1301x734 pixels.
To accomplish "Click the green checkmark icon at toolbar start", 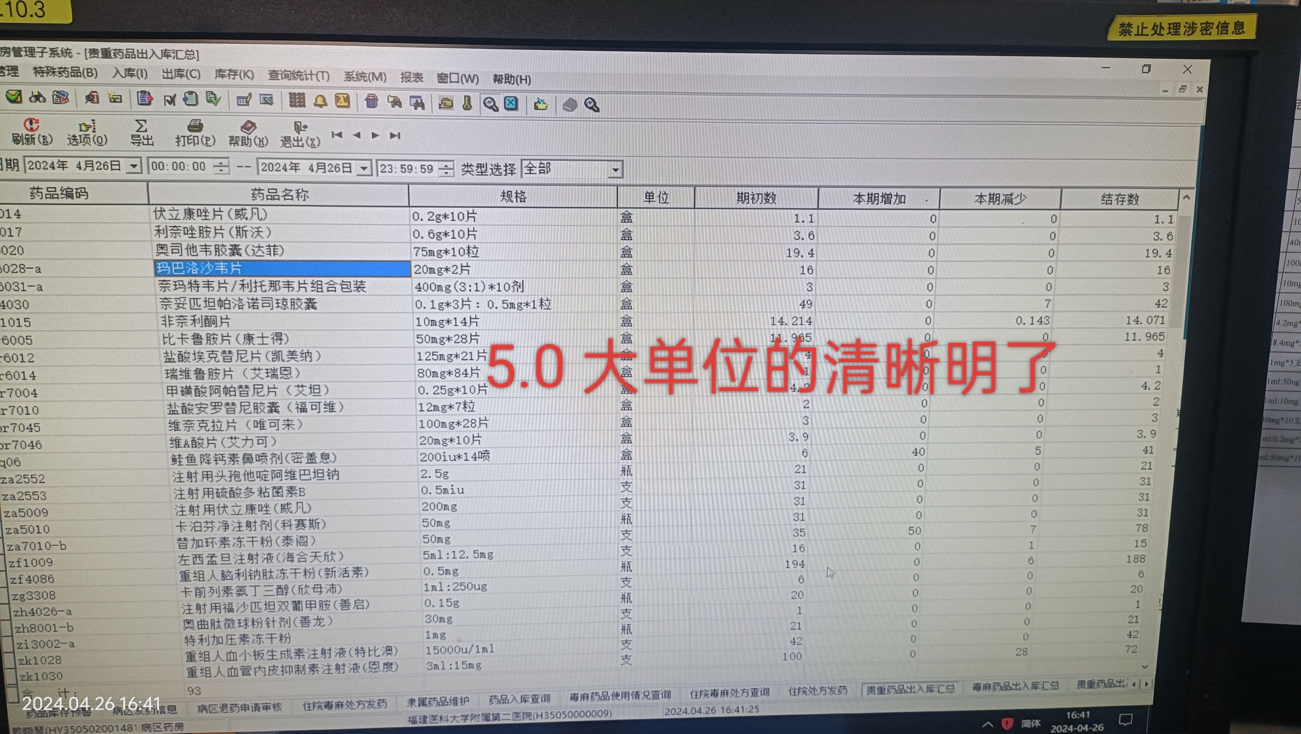I will coord(14,97).
